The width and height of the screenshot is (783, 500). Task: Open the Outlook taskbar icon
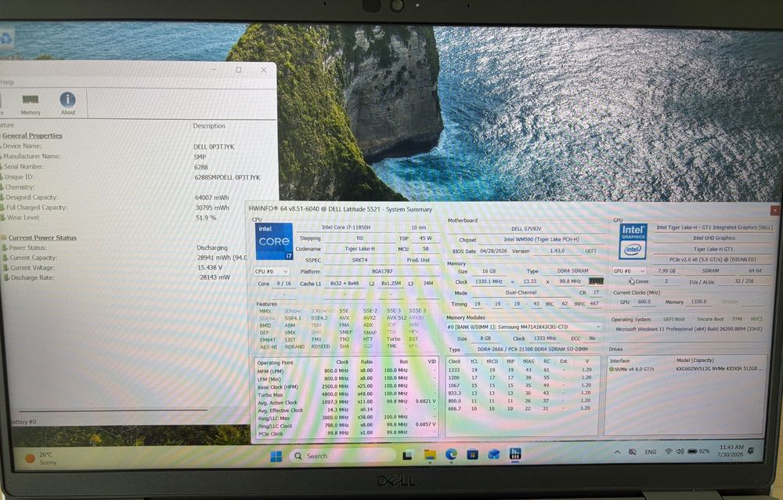pyautogui.click(x=494, y=454)
